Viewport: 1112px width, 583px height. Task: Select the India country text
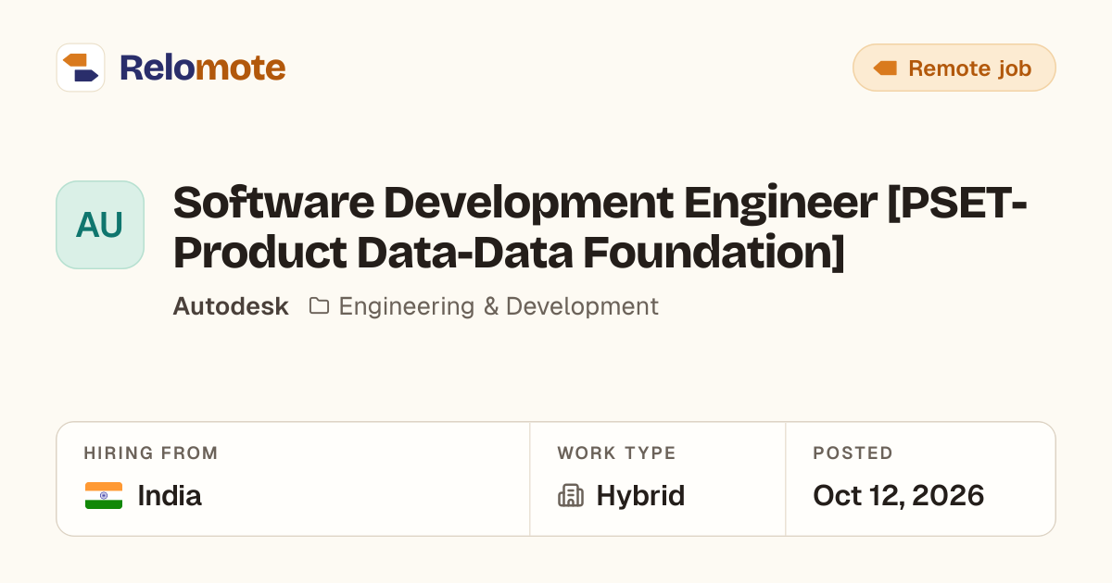click(x=170, y=496)
